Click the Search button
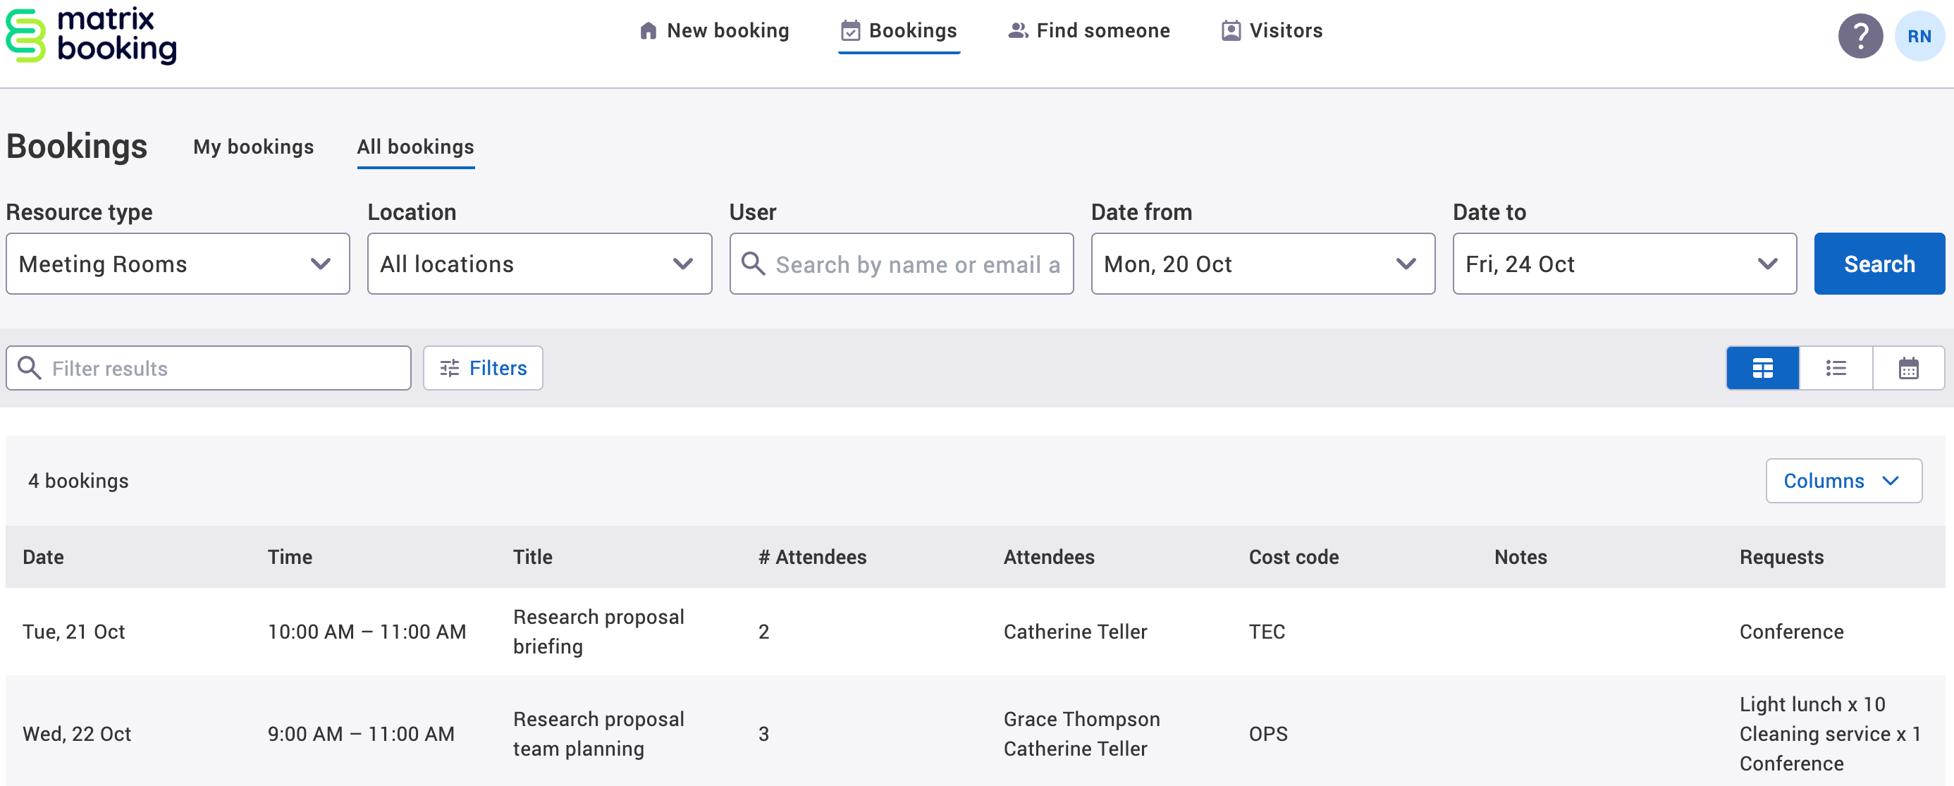This screenshot has height=786, width=1954. tap(1879, 264)
